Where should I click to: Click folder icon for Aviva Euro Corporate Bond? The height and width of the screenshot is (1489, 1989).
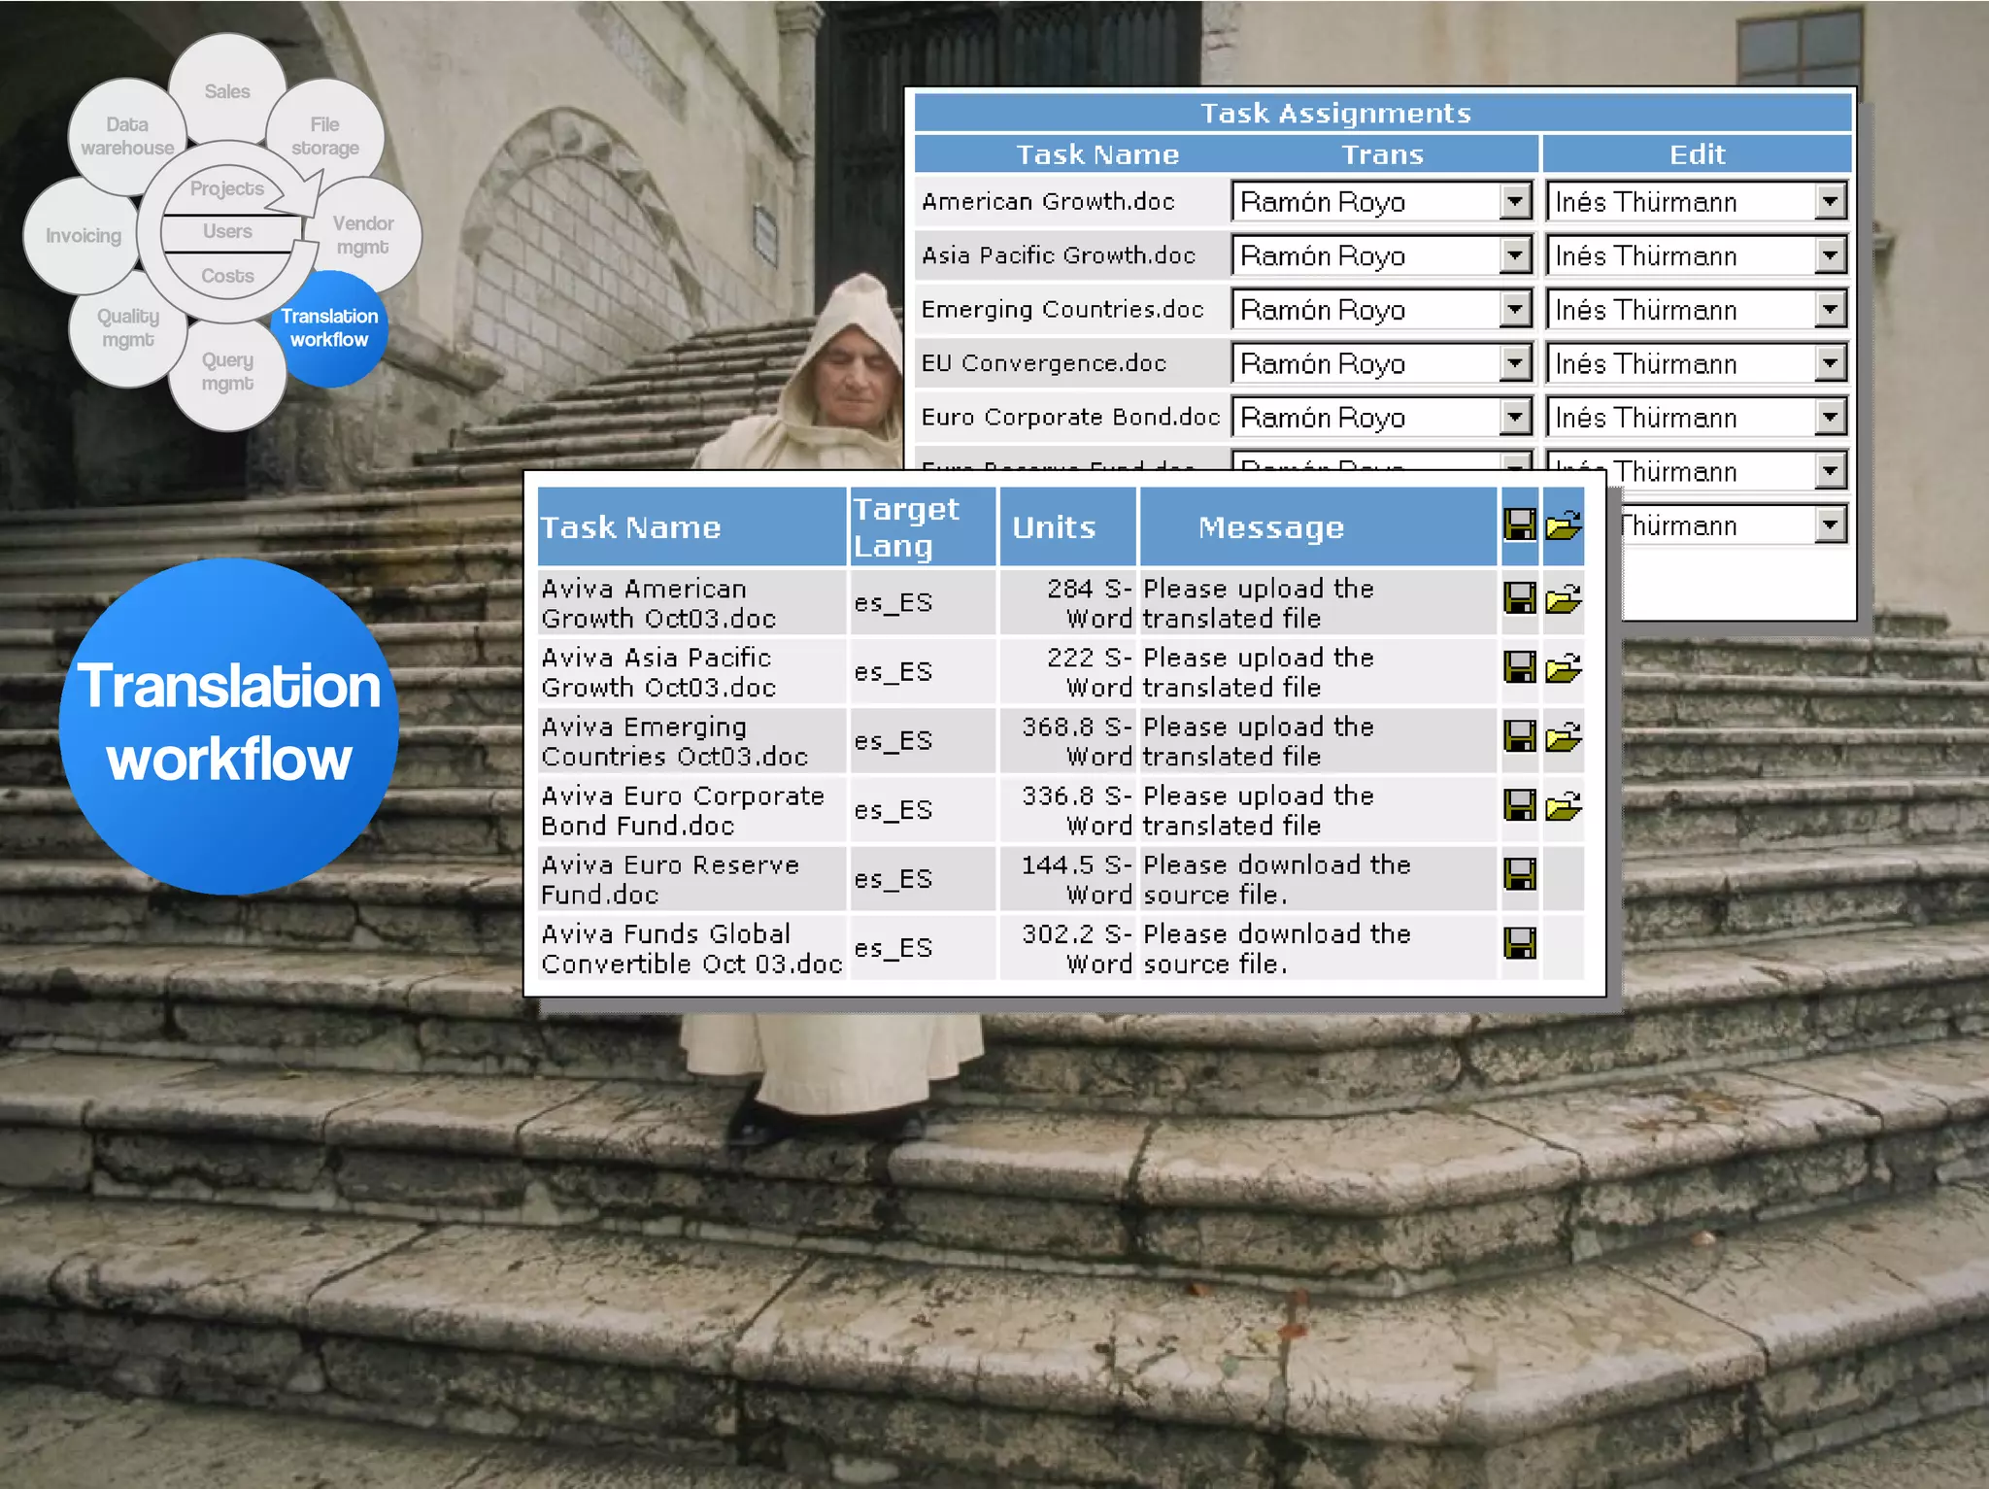(x=1563, y=805)
